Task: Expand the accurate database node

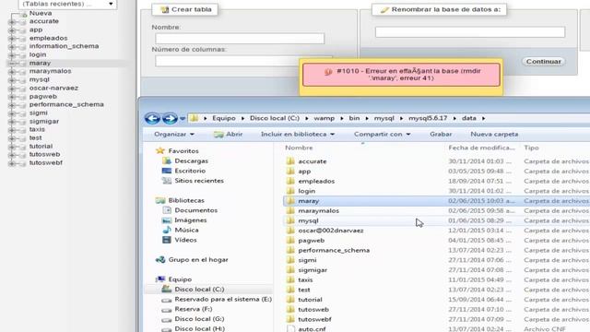Action: click(12, 22)
